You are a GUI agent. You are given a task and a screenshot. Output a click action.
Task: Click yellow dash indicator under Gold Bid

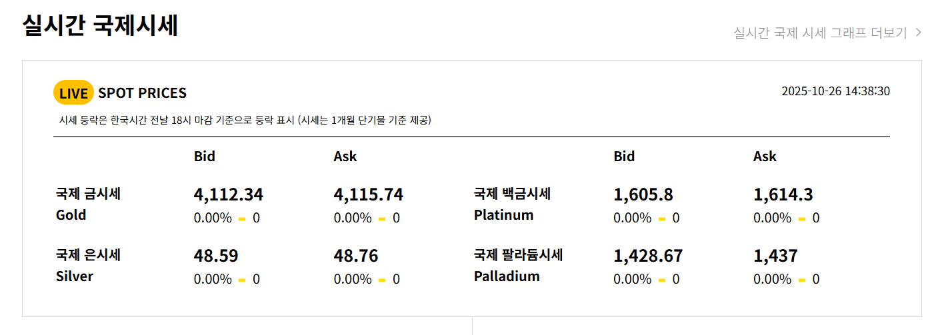point(242,218)
